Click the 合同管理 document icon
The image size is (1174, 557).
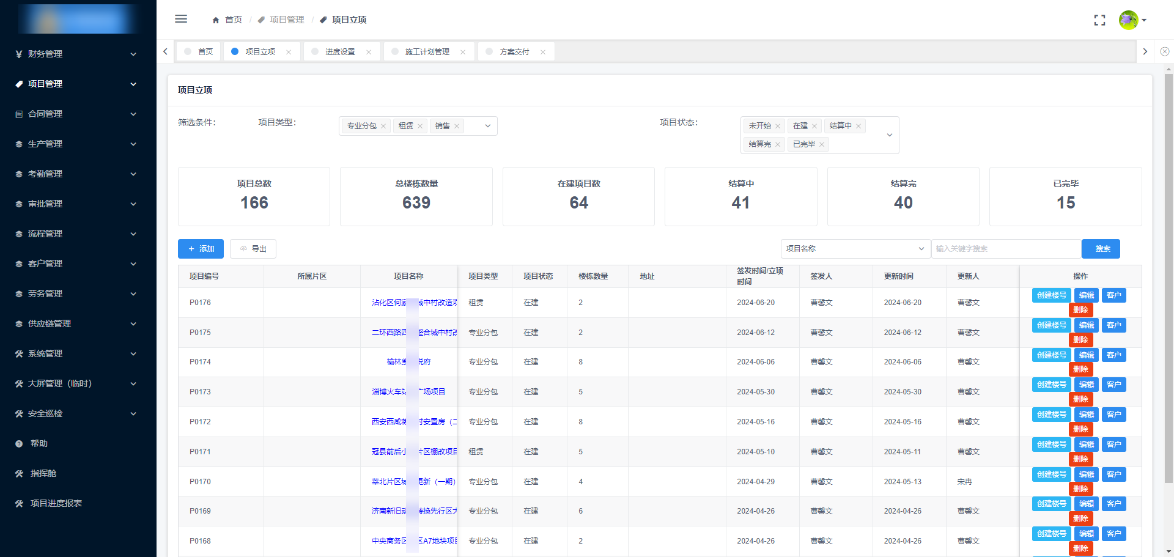(19, 114)
